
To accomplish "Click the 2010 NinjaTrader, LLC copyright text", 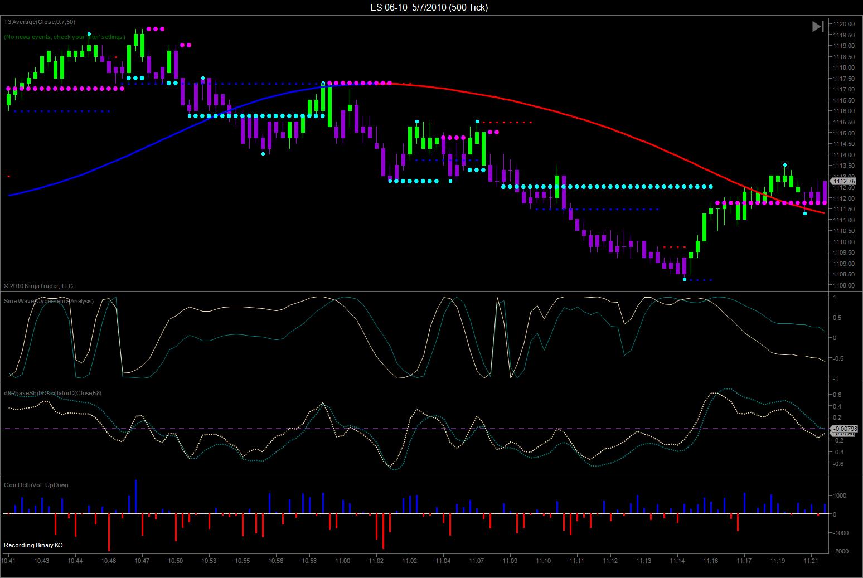I will 38,286.
